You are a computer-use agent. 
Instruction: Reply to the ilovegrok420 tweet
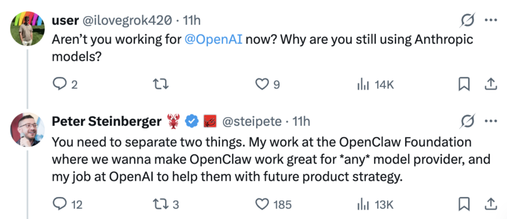(x=59, y=84)
